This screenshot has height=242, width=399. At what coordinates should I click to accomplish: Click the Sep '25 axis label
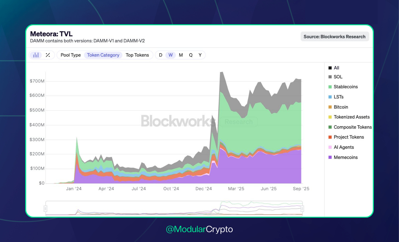tap(301, 189)
